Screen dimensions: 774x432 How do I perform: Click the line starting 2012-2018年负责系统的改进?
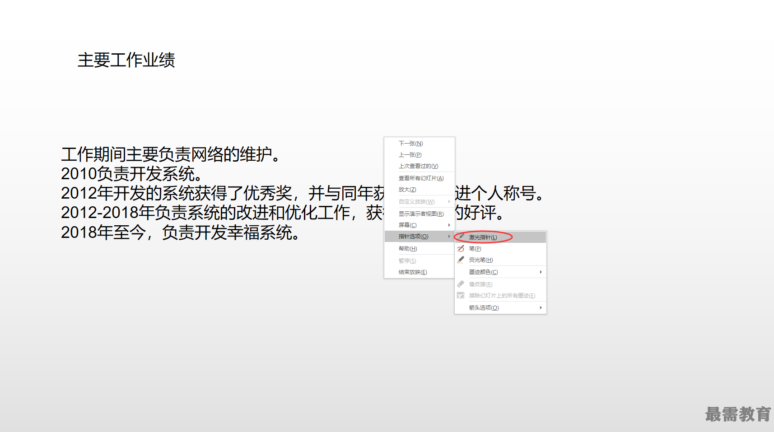[x=283, y=213]
